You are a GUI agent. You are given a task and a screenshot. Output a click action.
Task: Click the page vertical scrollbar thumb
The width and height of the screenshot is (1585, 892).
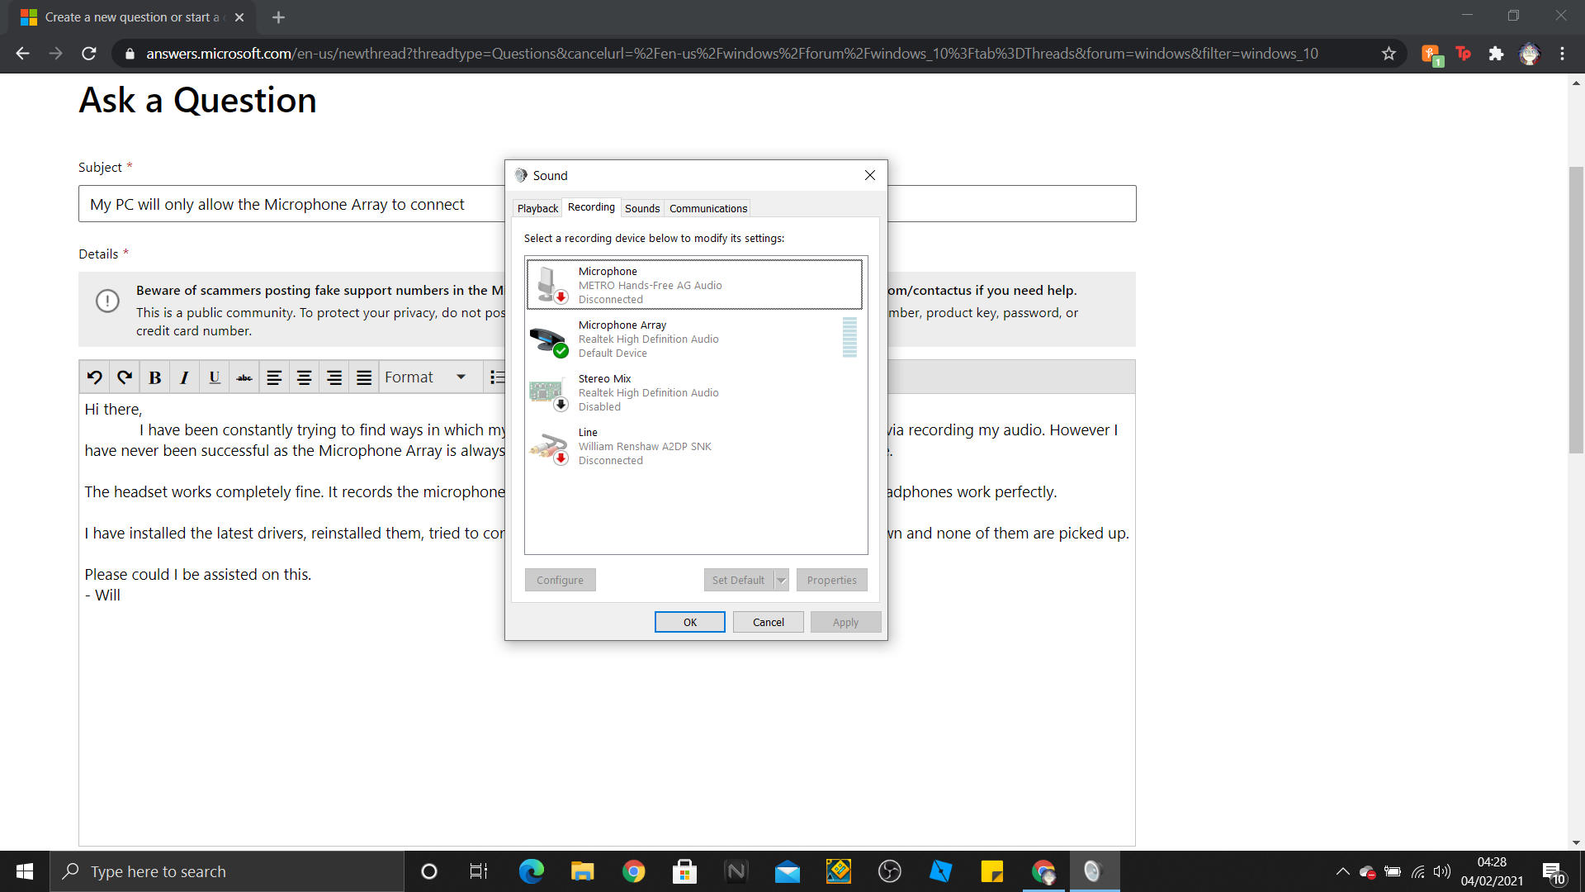click(x=1576, y=310)
